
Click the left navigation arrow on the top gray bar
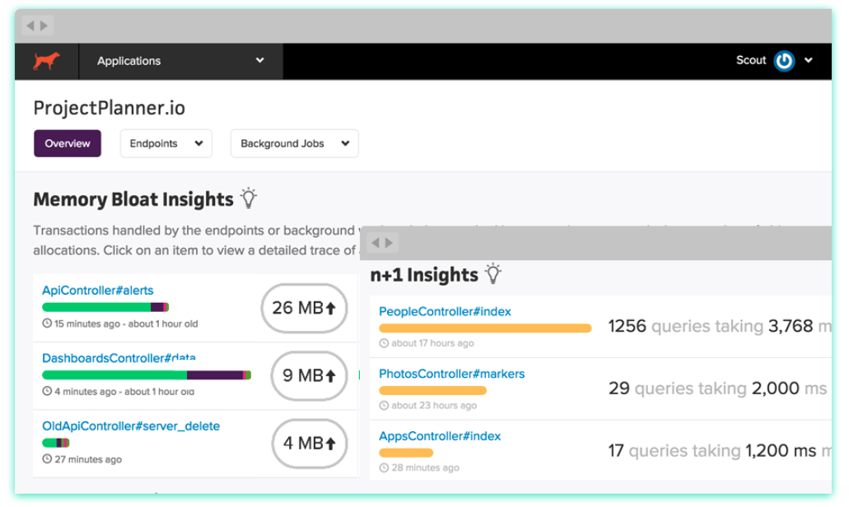(x=30, y=25)
